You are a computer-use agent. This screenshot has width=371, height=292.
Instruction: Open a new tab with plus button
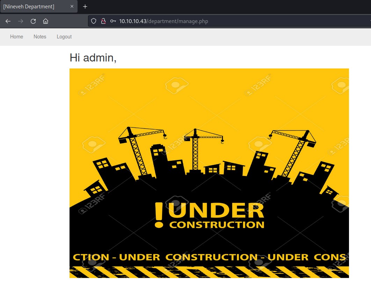click(85, 7)
